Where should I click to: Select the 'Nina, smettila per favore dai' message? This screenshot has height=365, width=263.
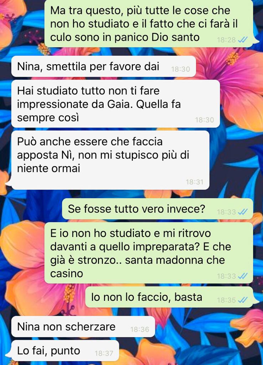[104, 66]
